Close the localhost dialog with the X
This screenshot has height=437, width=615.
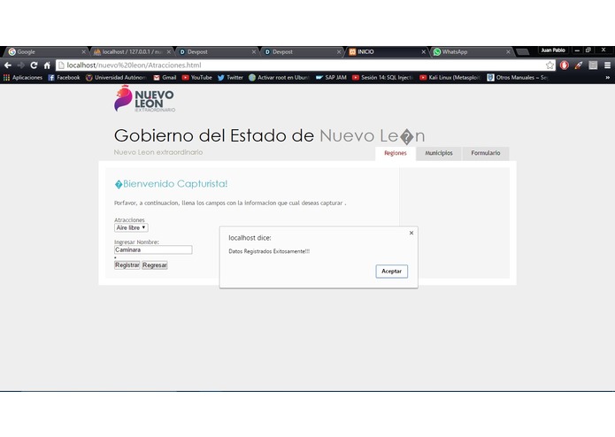click(411, 233)
